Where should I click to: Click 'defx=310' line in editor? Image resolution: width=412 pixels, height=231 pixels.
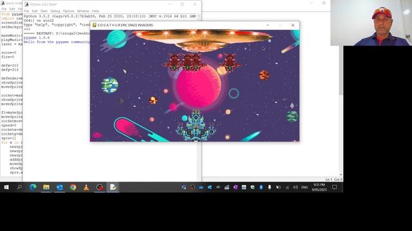pos(10,65)
